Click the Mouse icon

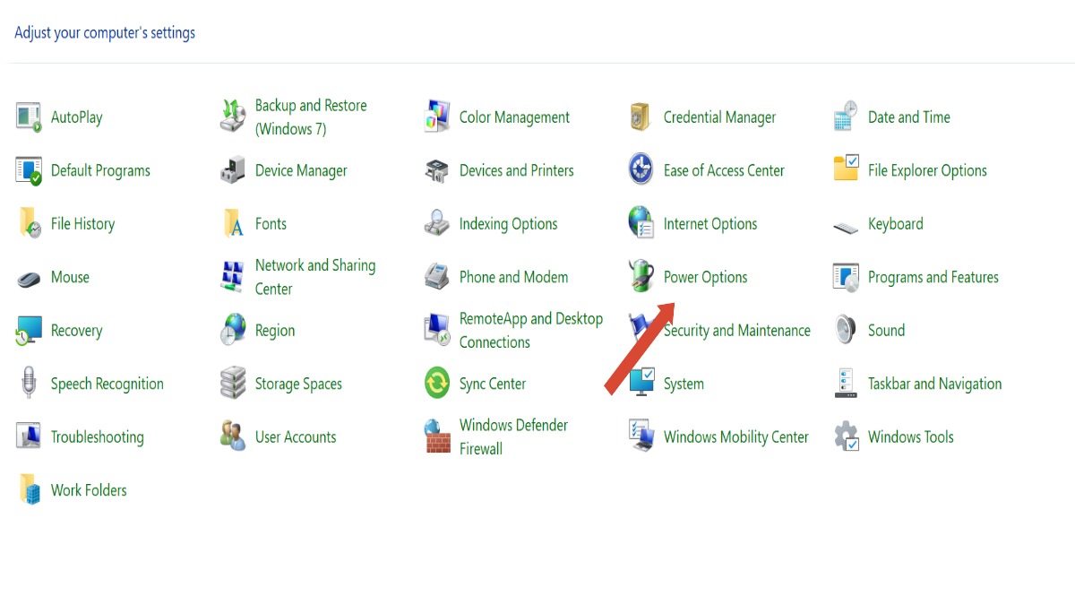point(29,279)
